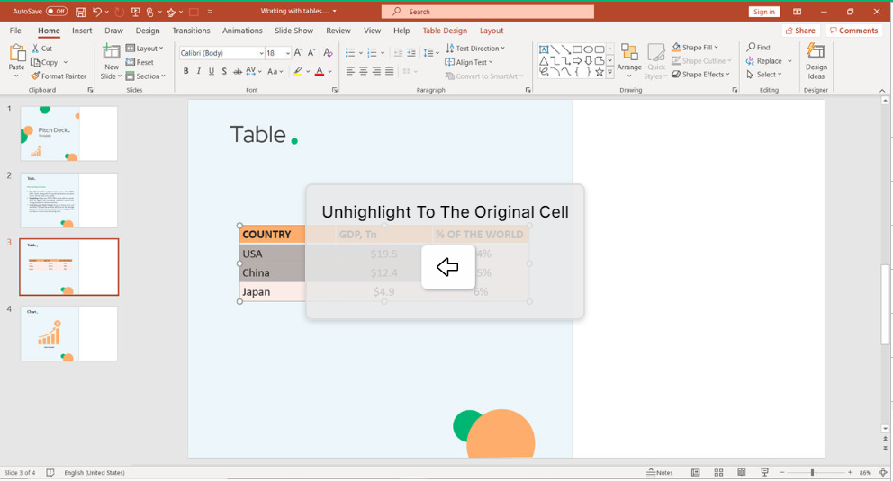
Task: Activate Format Painter
Action: [x=59, y=76]
